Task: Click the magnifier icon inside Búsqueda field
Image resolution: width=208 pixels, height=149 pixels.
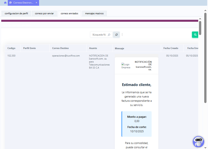Action: pos(109,35)
